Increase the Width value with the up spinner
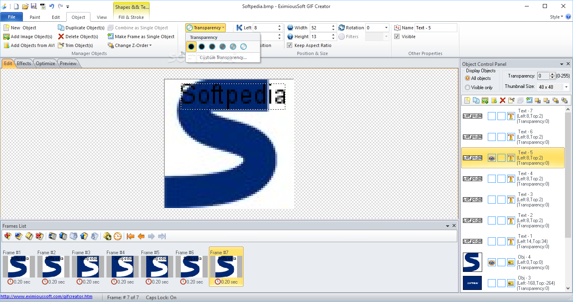Screen dimensions: 573x302 (333, 26)
